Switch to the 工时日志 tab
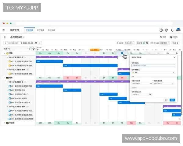 tap(52, 30)
